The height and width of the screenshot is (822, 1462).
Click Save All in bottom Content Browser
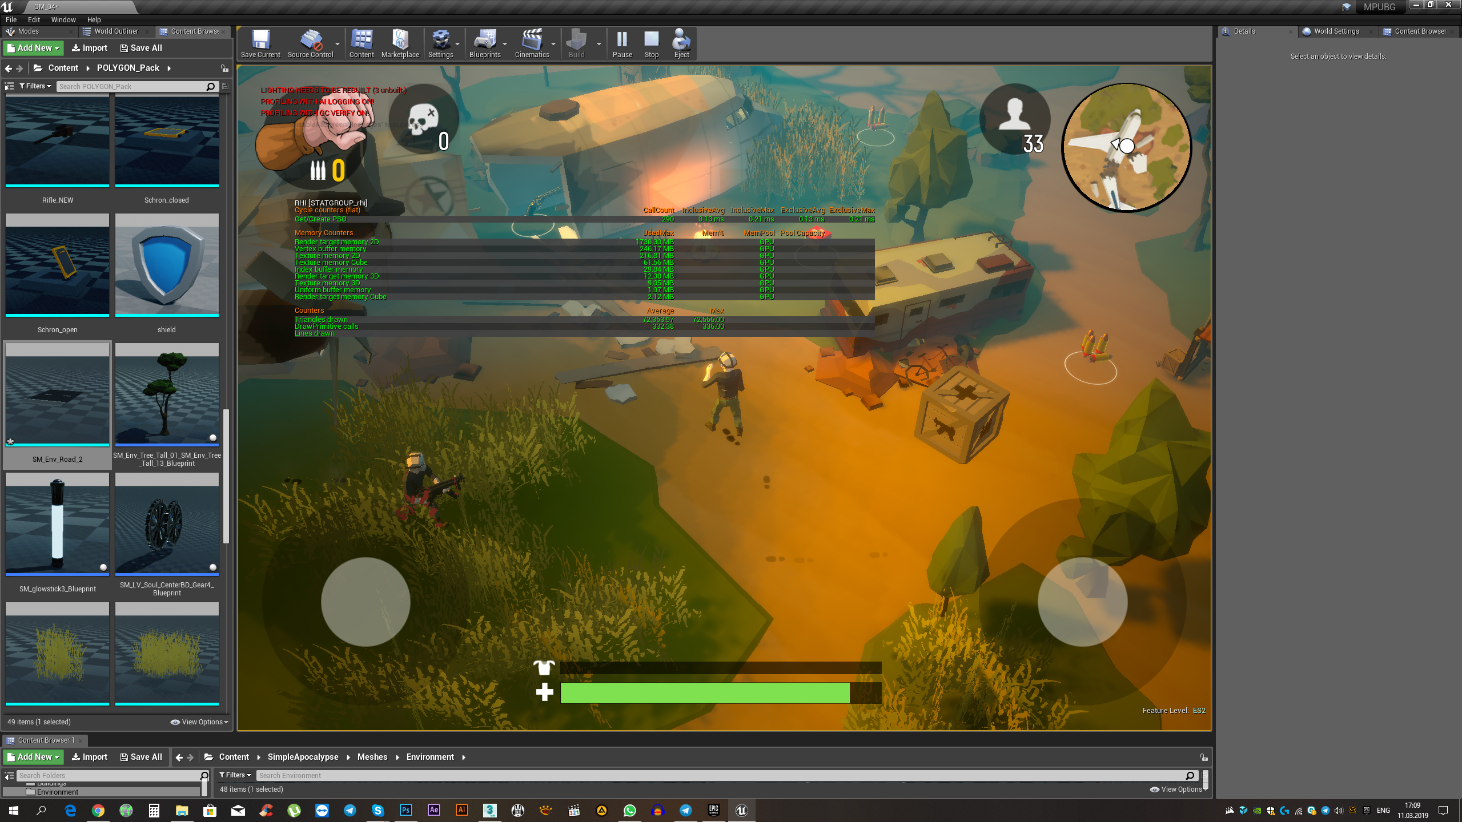point(141,757)
